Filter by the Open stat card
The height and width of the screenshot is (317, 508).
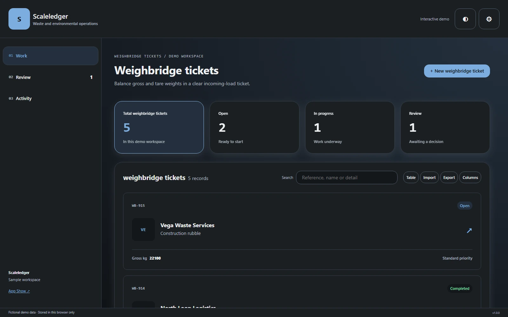[x=254, y=127]
